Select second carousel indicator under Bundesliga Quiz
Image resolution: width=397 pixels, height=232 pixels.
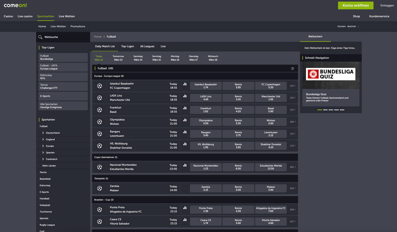tap(325, 110)
